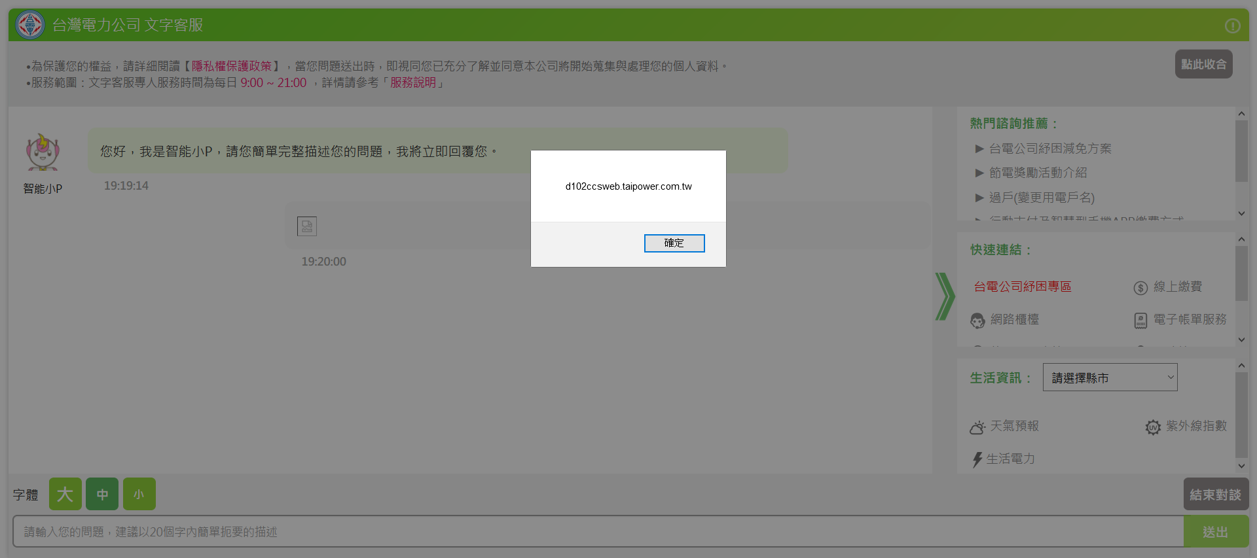
Task: Open the 網路櫃檯 quick link
Action: [1014, 319]
